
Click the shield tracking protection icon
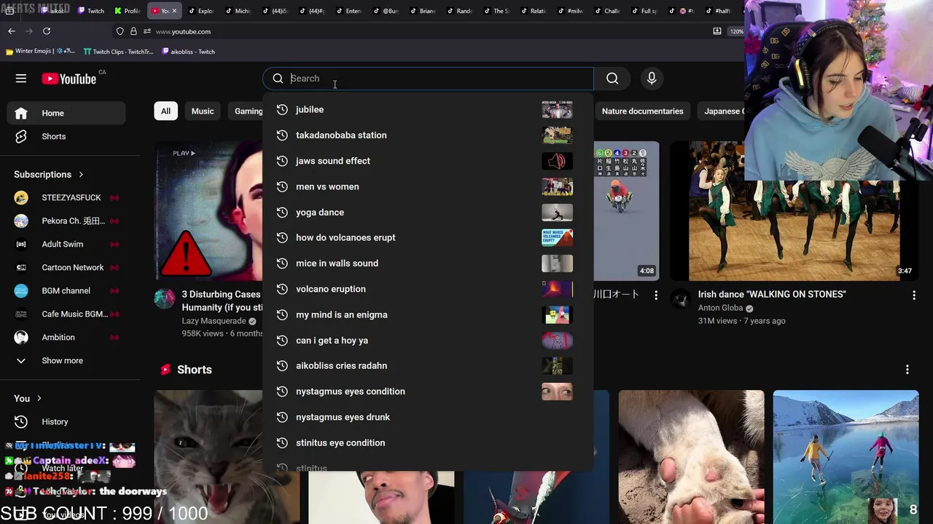coord(120,31)
